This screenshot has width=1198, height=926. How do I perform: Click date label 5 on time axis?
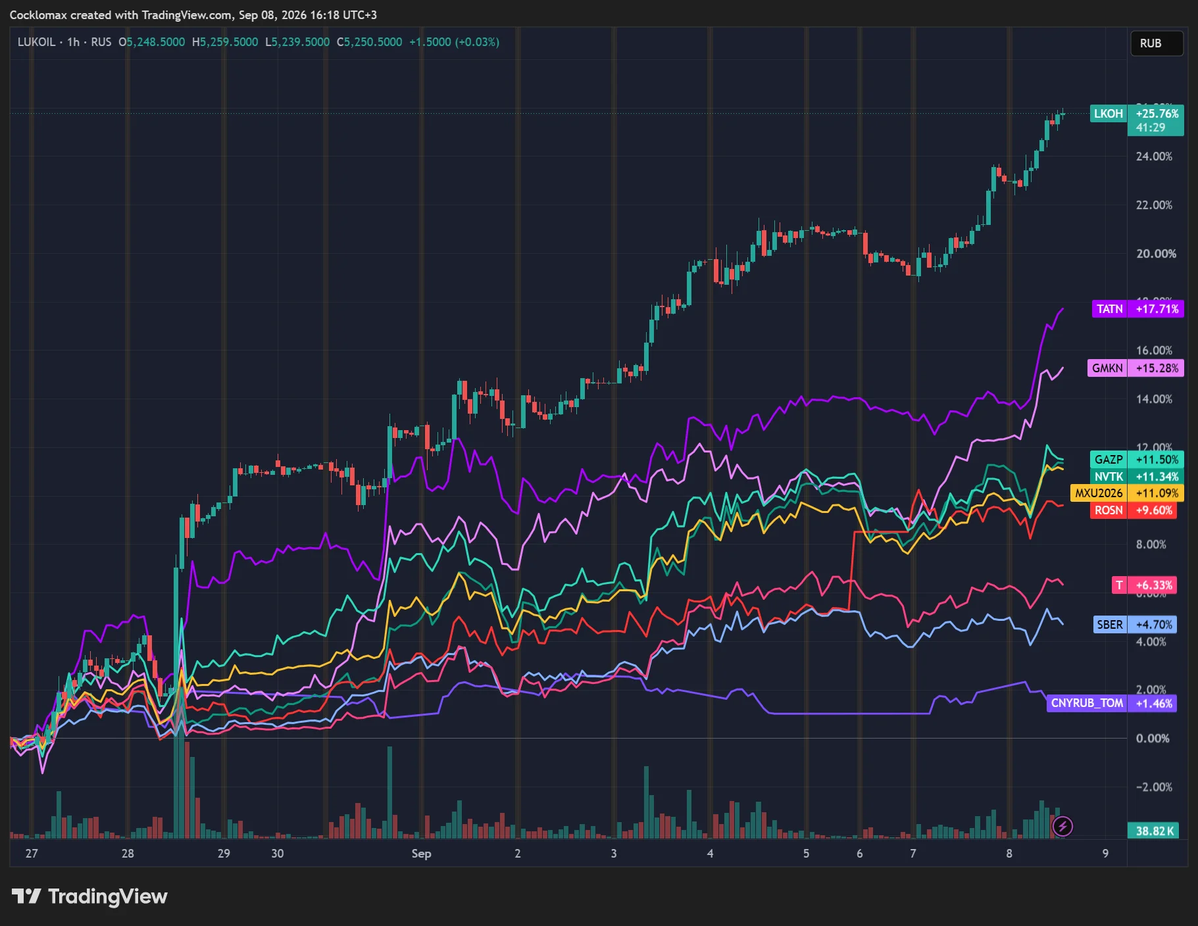(806, 854)
